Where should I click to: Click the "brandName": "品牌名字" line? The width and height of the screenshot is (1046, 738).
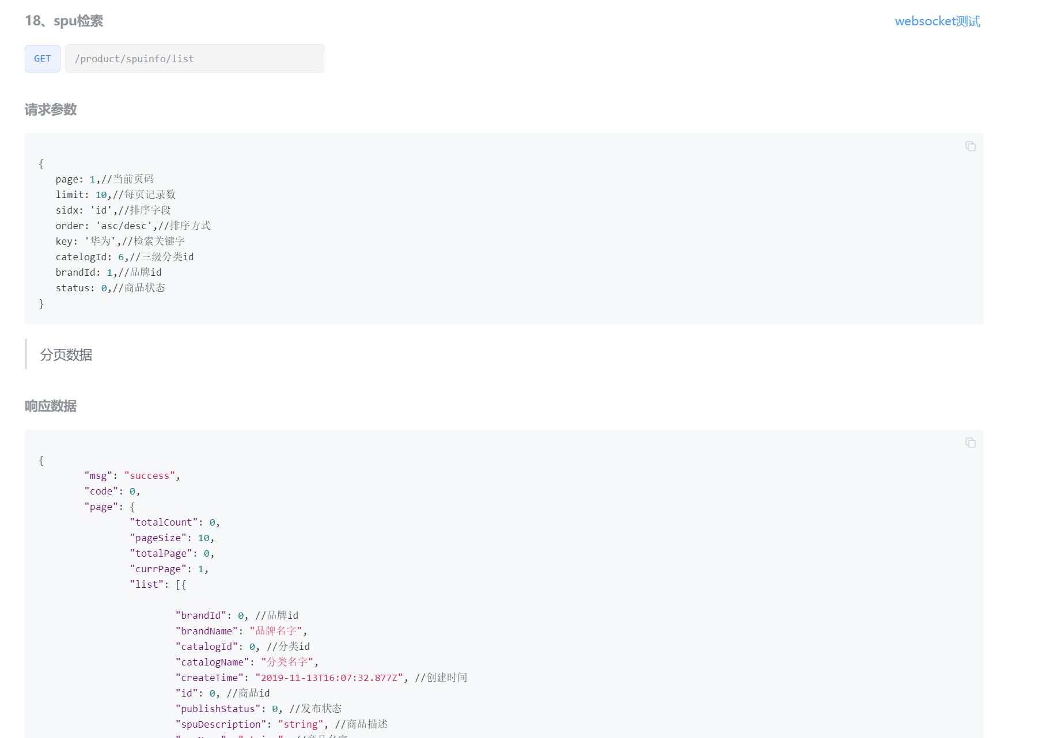pyautogui.click(x=241, y=631)
